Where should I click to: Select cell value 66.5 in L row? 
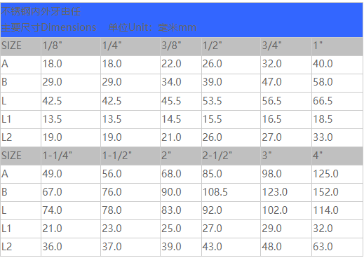[337, 102]
